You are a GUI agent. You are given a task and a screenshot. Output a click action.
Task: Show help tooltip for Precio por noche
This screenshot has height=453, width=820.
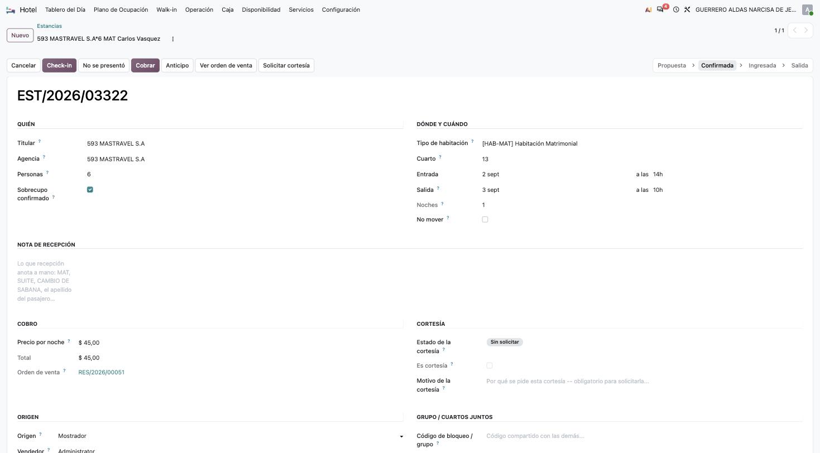click(69, 341)
